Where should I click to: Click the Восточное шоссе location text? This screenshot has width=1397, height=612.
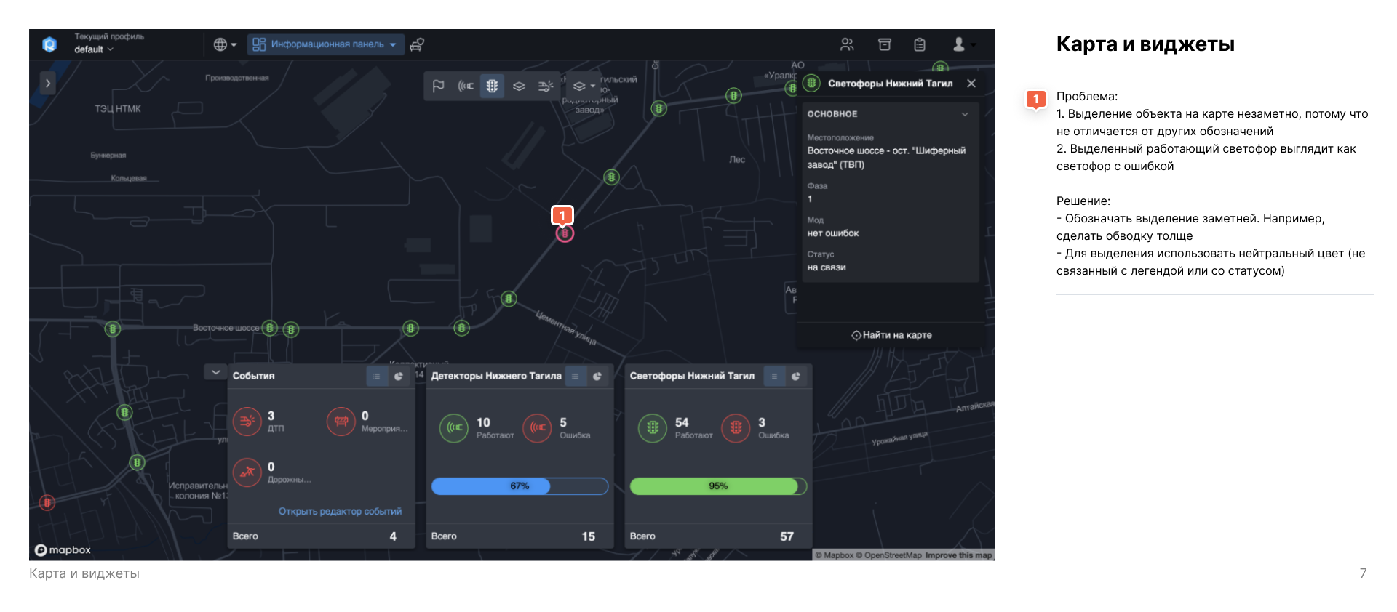[886, 158]
